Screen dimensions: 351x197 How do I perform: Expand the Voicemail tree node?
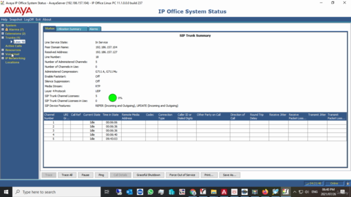[x=3, y=54]
